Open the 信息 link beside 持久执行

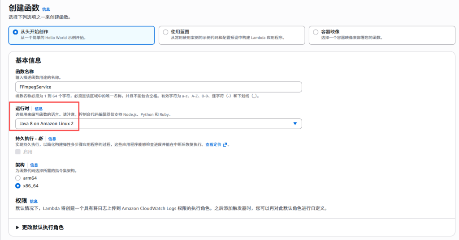[52, 139]
